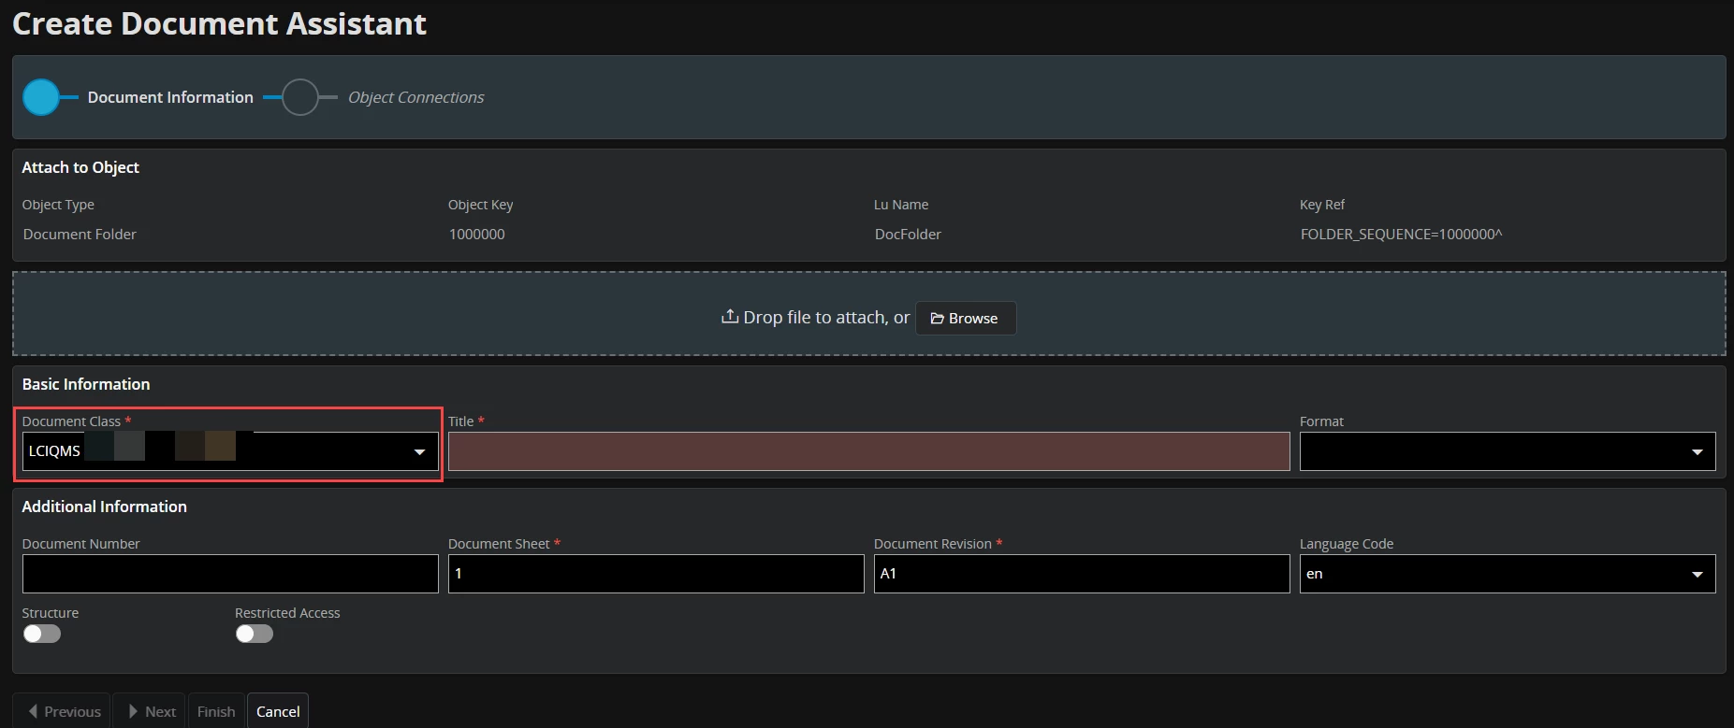The image size is (1734, 728).
Task: Cancel the Create Document Assistant
Action: (278, 711)
